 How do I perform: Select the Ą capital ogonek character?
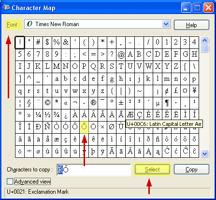[x=148, y=152]
